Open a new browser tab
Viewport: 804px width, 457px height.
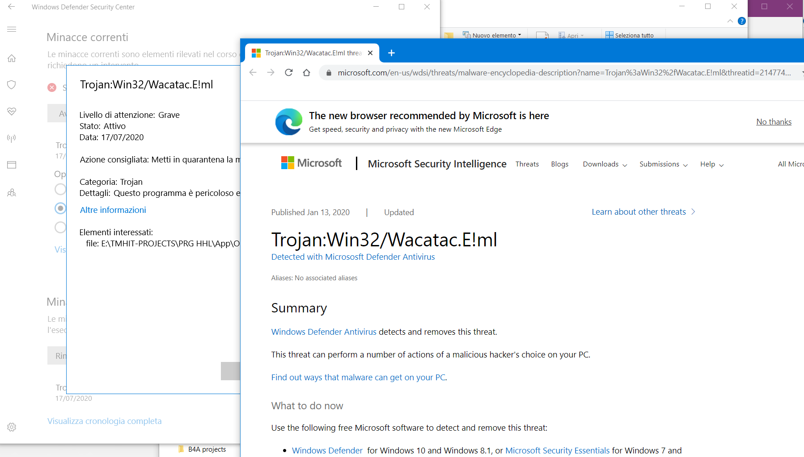[391, 53]
